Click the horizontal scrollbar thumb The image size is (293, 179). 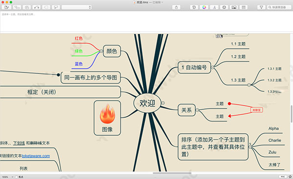click(172, 173)
